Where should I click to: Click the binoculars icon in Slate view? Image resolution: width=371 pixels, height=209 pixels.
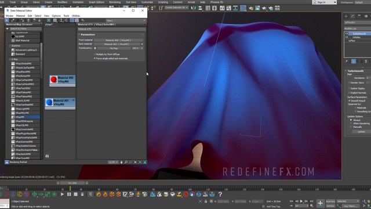pyautogui.click(x=47, y=156)
